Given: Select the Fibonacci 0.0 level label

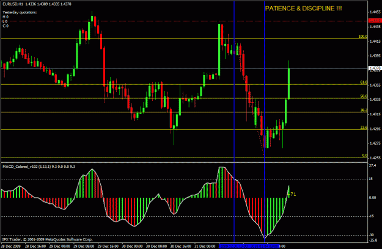Looking at the screenshot, I should 365,156.
